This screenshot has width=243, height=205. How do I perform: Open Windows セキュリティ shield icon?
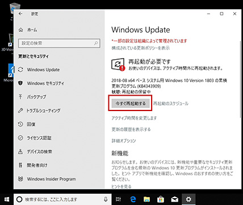pyautogui.click(x=20, y=83)
